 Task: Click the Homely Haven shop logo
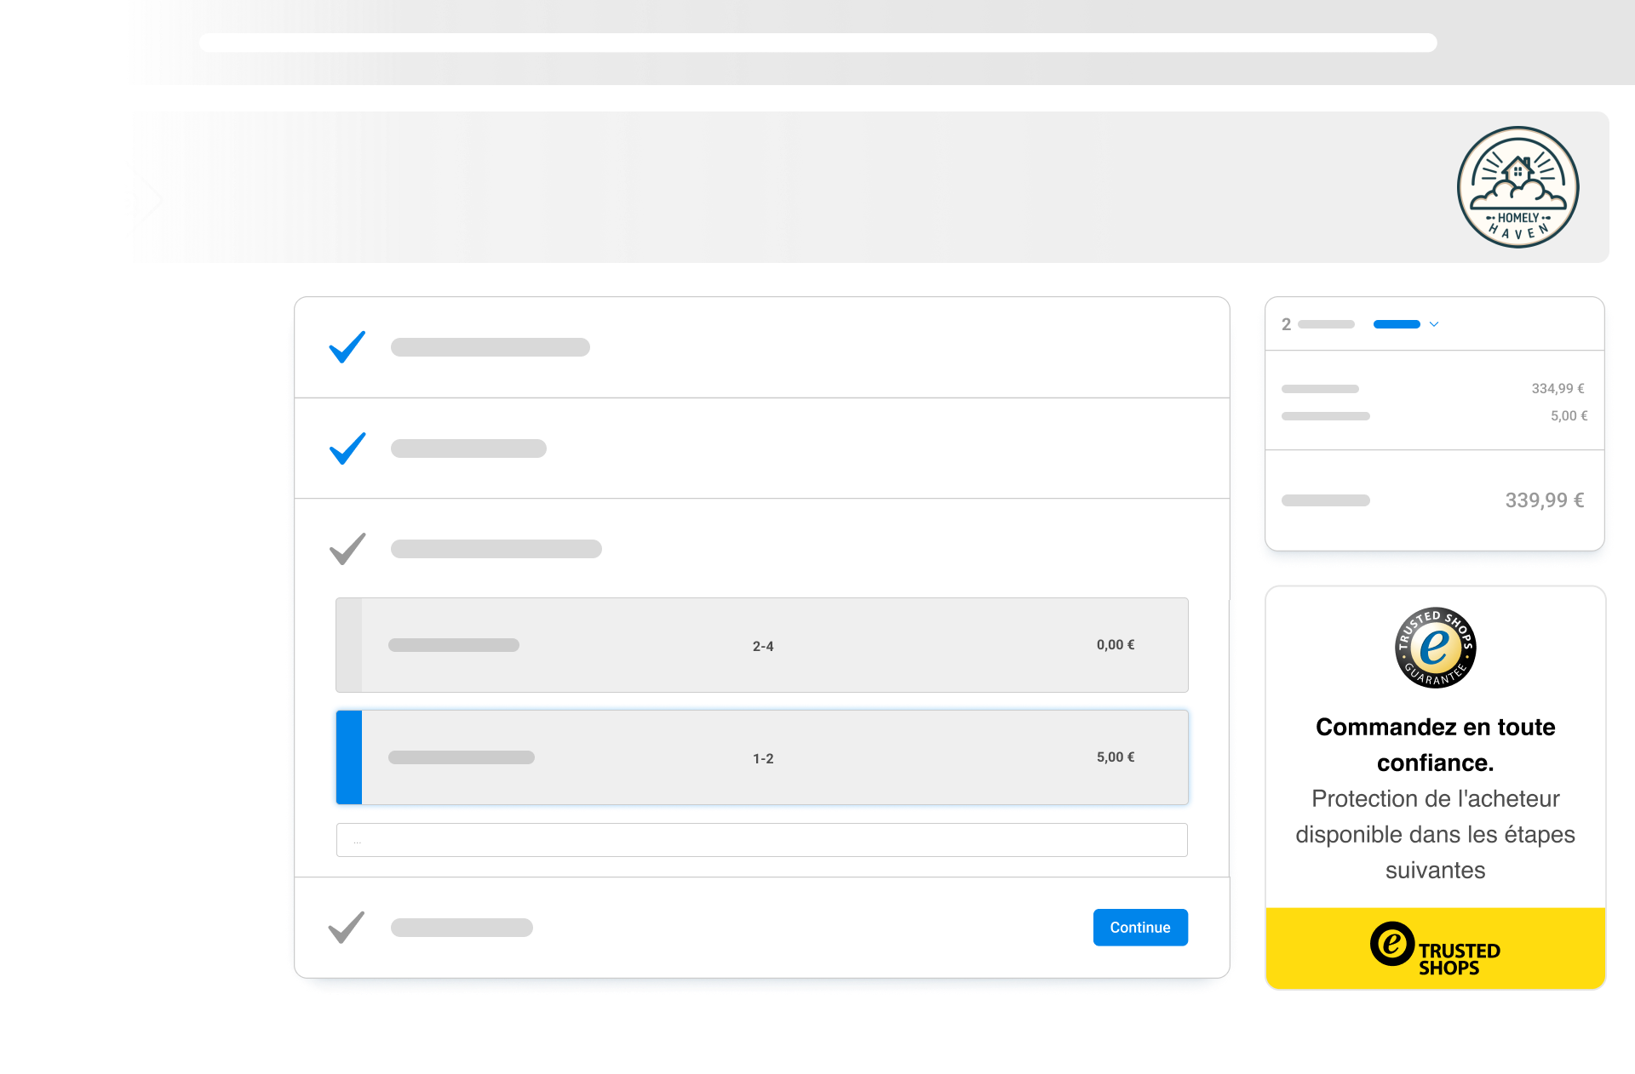pos(1517,187)
